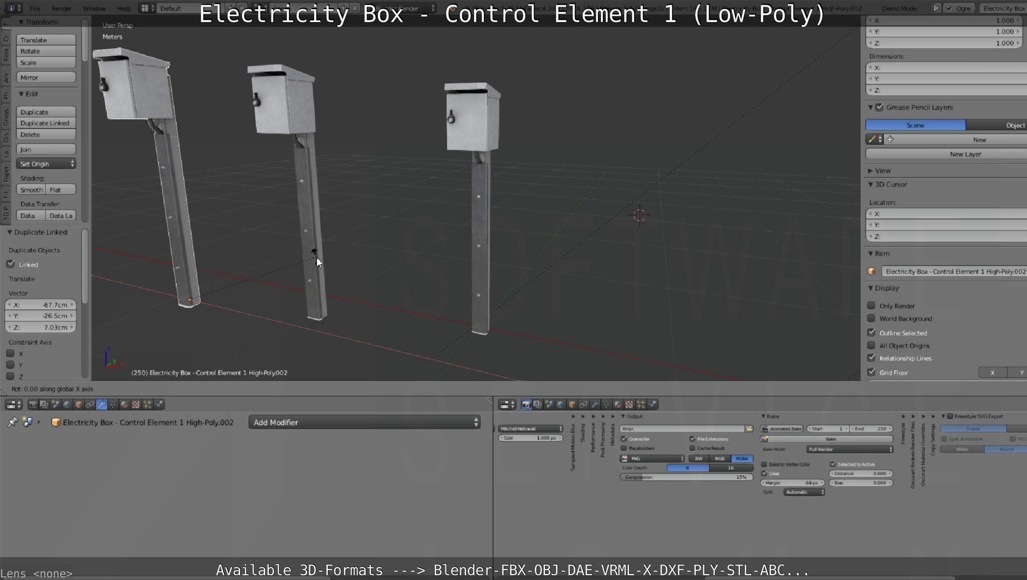Enable Bake to Vertex Color

click(764, 464)
